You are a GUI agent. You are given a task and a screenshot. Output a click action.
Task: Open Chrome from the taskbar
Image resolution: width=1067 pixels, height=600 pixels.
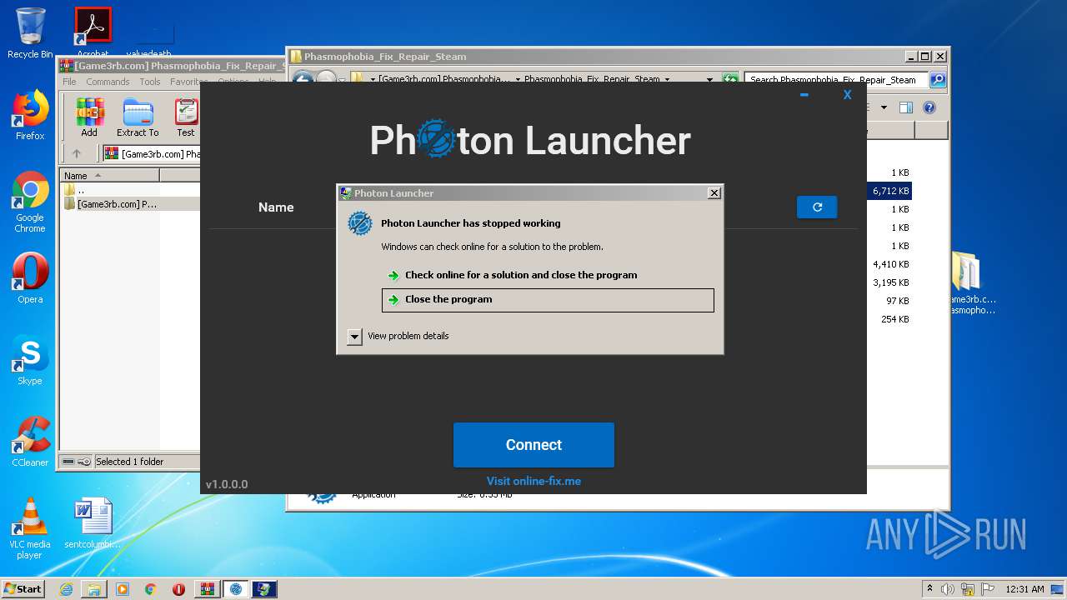coord(150,589)
